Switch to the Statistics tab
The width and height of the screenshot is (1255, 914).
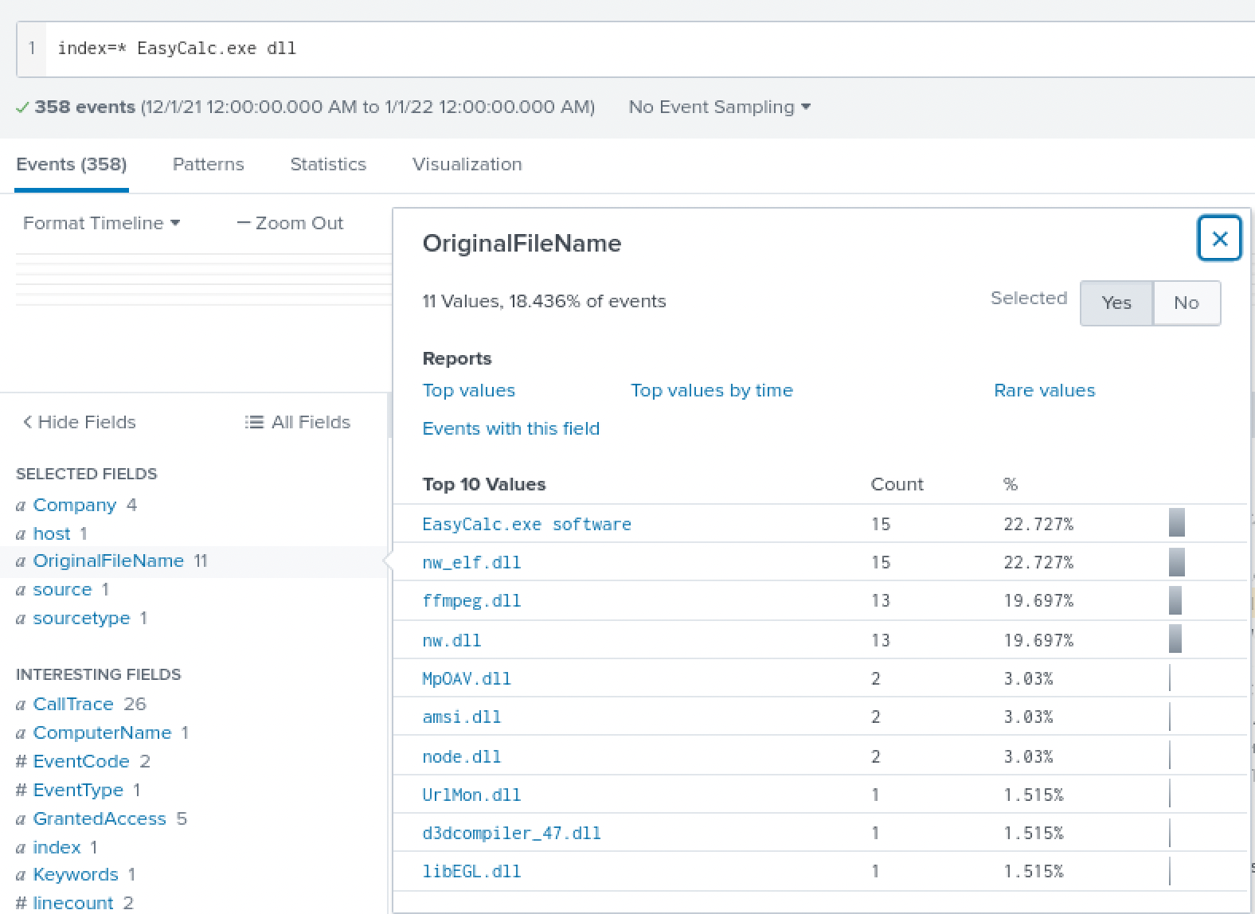(x=328, y=164)
